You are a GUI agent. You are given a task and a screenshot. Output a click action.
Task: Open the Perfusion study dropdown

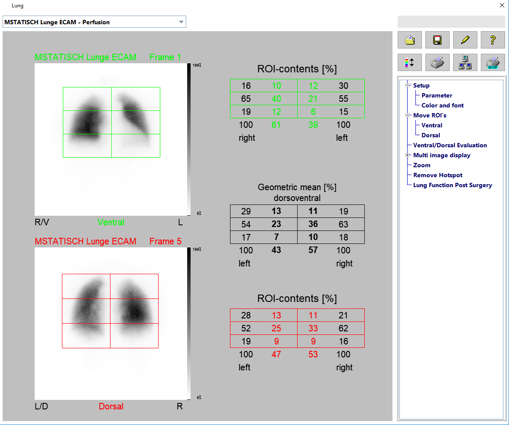pos(181,22)
